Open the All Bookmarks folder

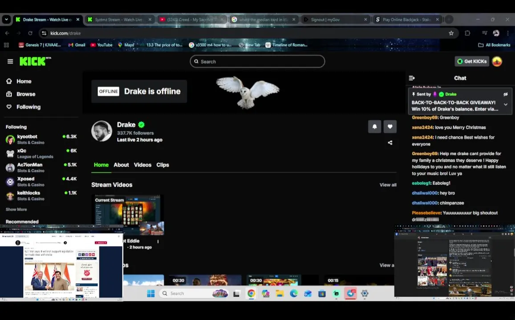(x=495, y=45)
